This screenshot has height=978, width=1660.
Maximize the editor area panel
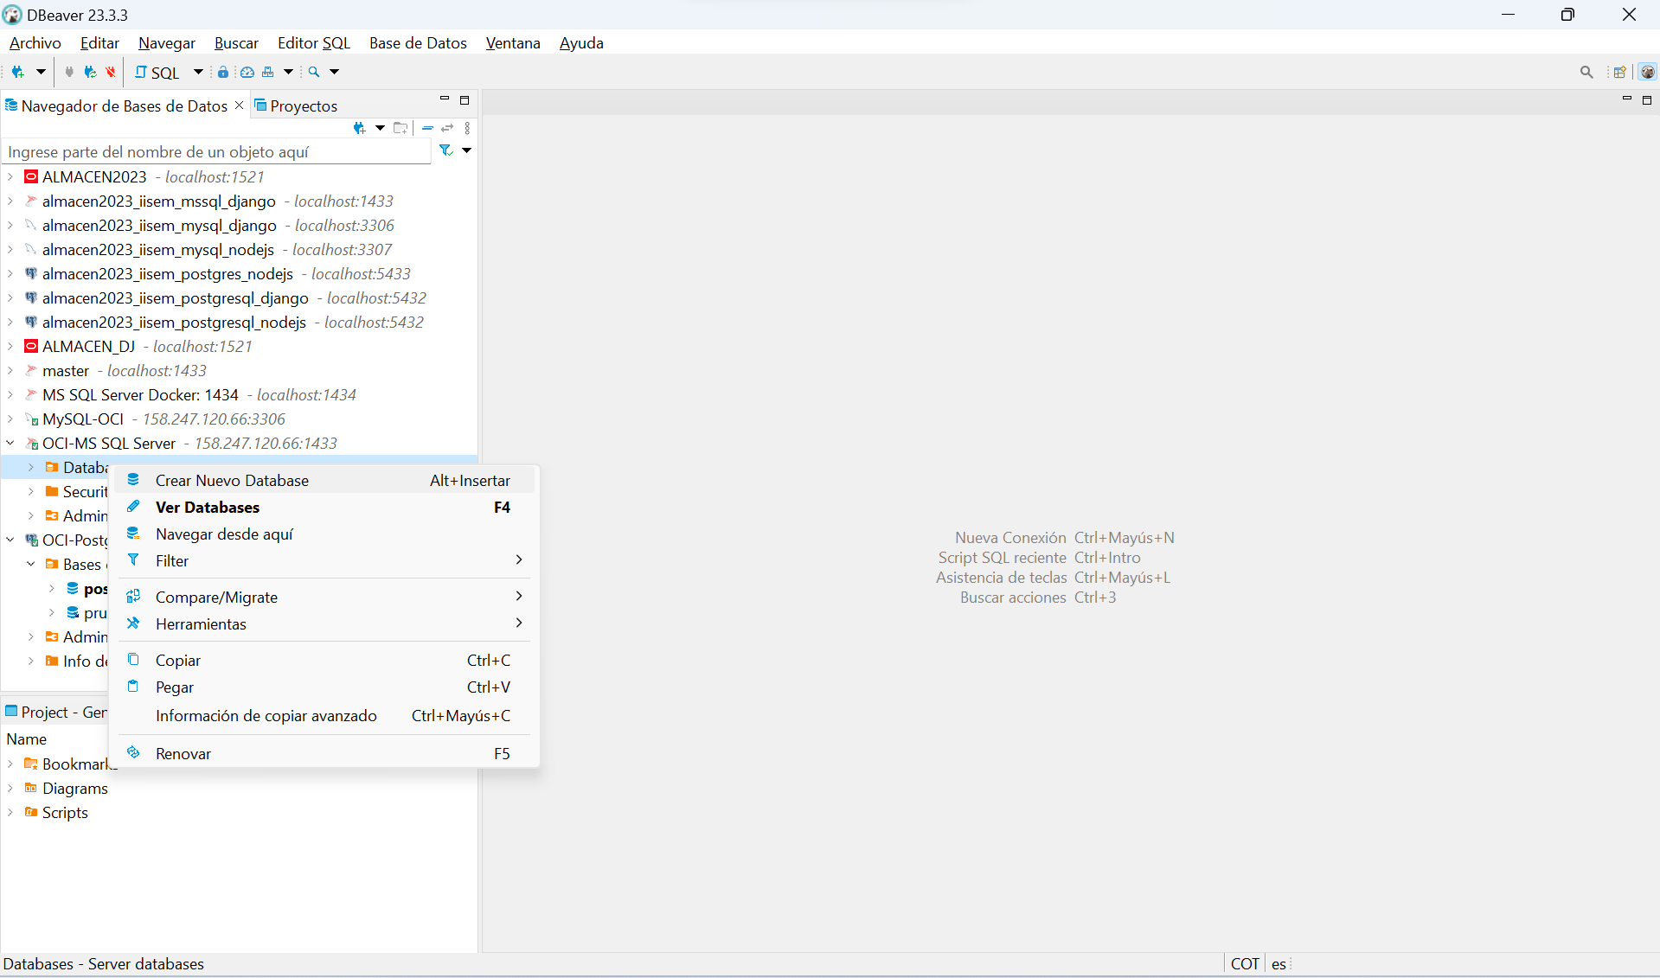(x=1647, y=100)
